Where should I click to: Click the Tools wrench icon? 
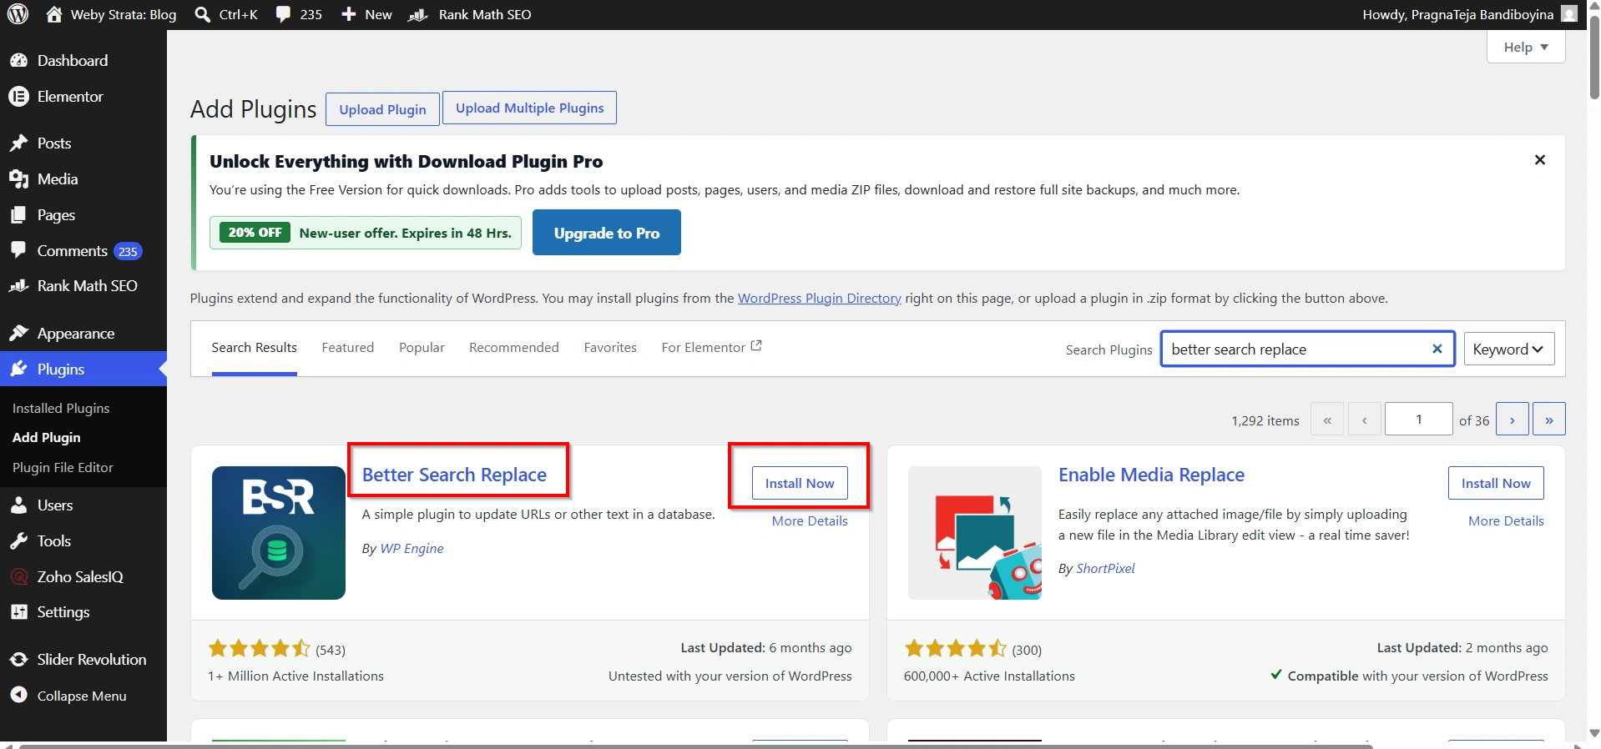coord(18,540)
